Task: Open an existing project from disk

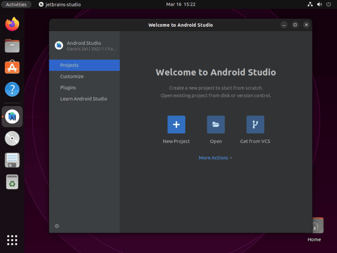Action: tap(216, 124)
